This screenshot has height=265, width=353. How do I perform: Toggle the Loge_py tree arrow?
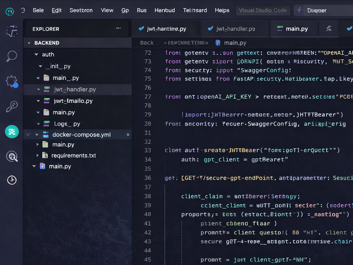pyautogui.click(x=38, y=124)
